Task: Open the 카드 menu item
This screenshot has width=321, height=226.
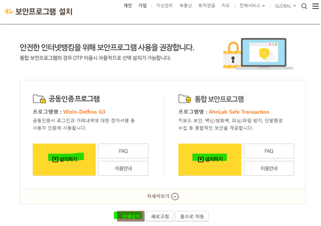Action: [x=225, y=6]
